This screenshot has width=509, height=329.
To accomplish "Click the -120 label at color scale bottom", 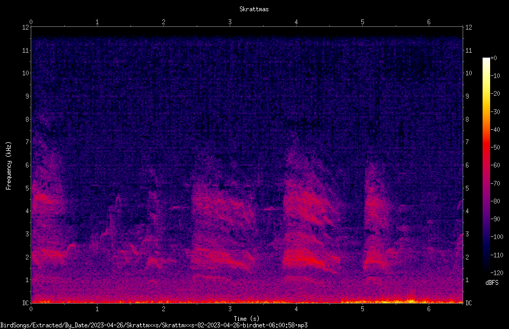I will (497, 272).
